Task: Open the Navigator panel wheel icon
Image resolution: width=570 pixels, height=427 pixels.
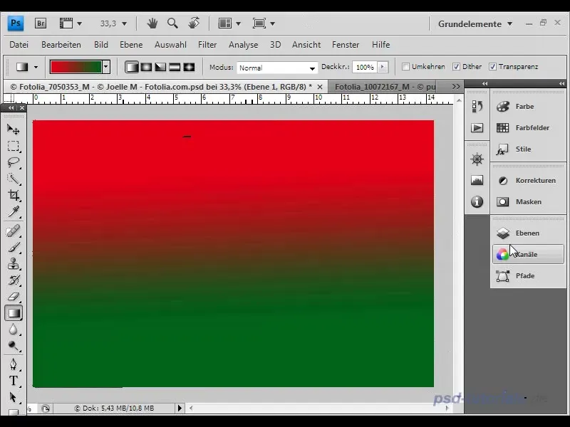Action: click(477, 159)
